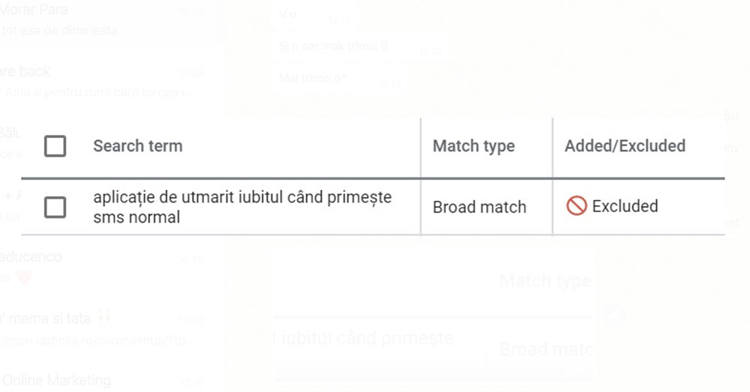Select the Broad match cell
This screenshot has width=750, height=392.
(479, 207)
